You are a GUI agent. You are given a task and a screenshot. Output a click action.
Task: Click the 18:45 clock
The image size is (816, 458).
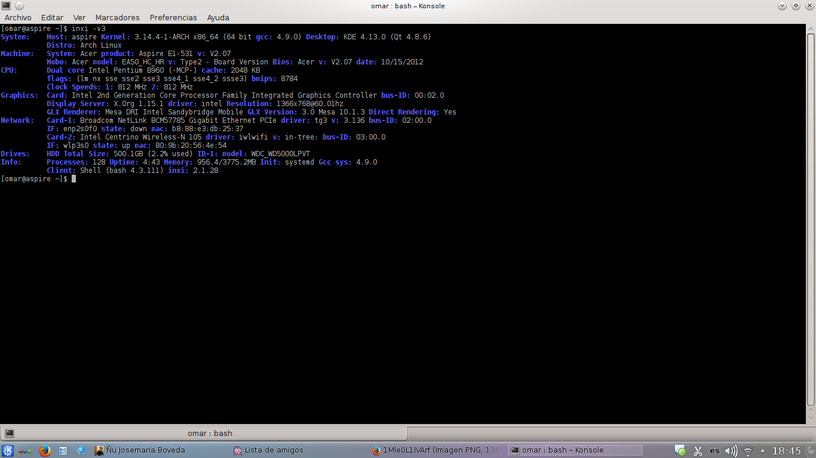[x=786, y=451]
